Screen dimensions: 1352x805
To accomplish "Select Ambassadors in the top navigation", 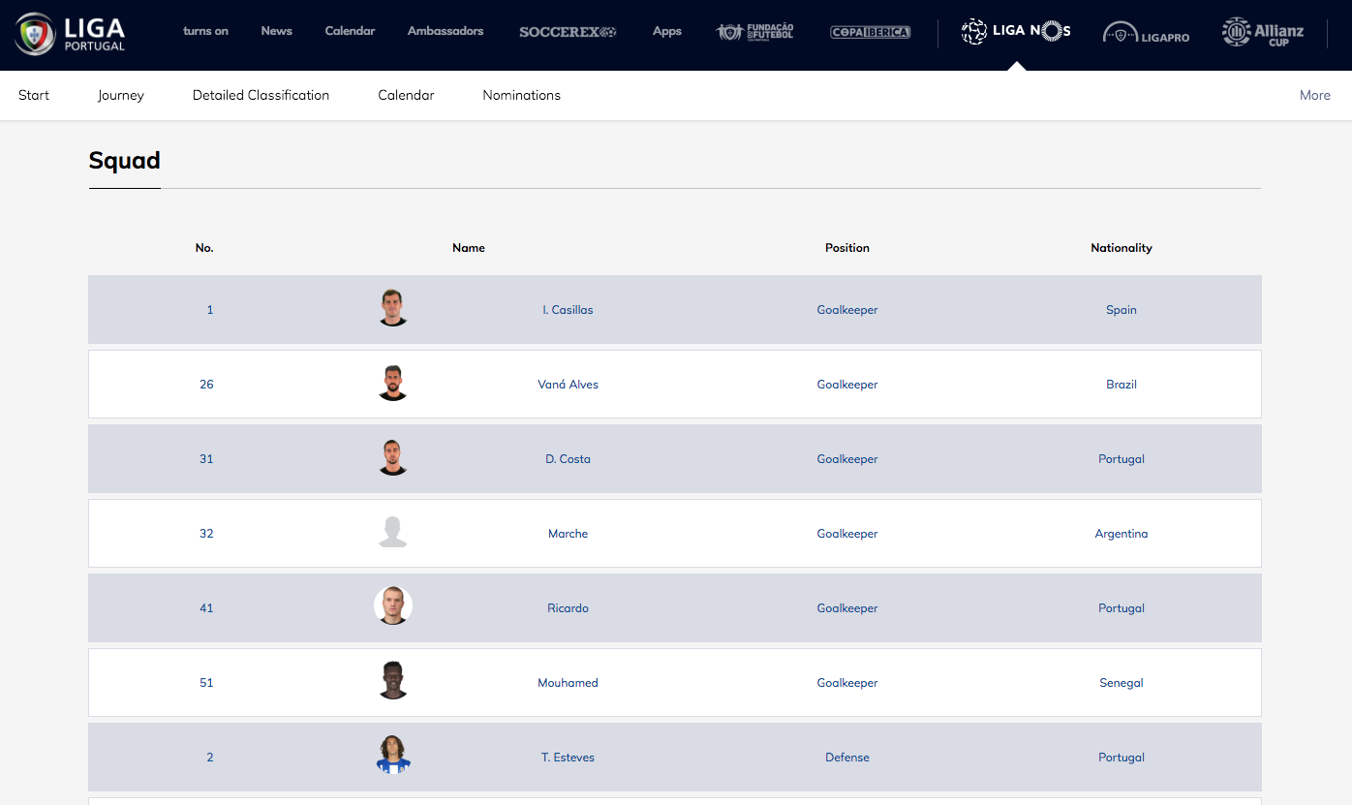I will (445, 31).
